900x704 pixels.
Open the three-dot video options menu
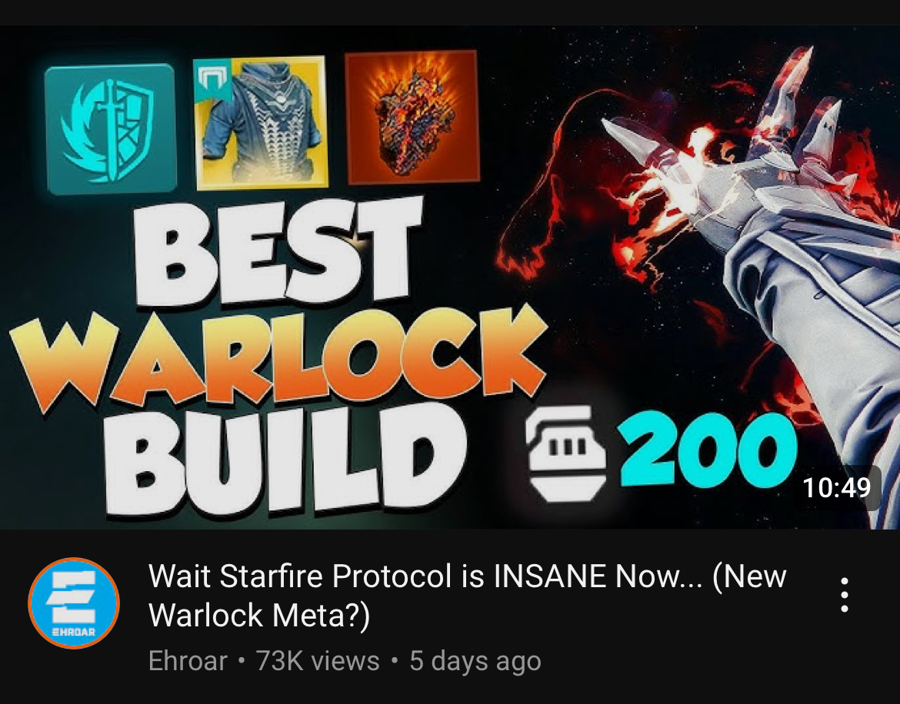844,595
